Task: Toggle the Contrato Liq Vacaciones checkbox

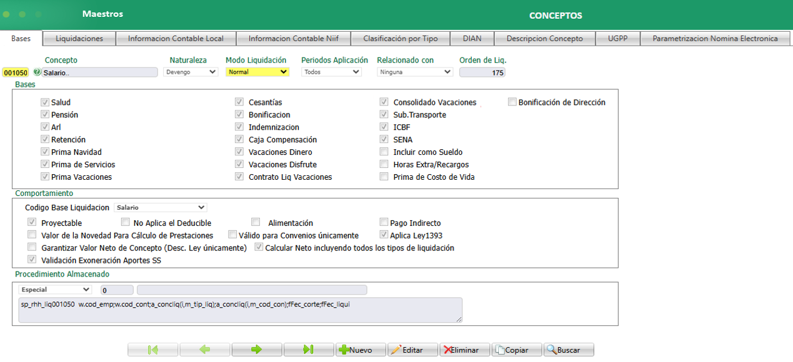Action: [239, 177]
